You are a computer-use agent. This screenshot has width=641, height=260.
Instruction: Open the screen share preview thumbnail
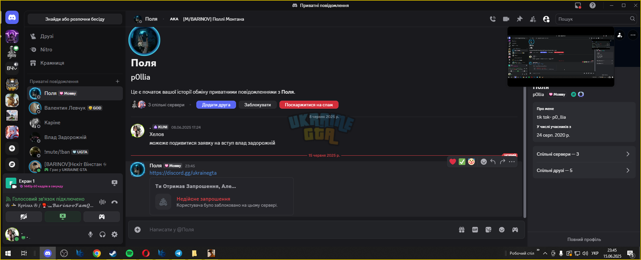[561, 57]
